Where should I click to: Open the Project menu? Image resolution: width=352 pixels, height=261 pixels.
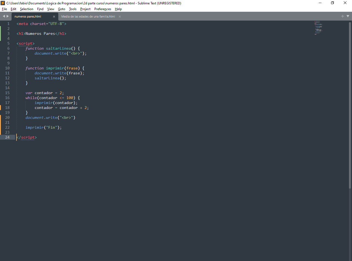[86, 9]
